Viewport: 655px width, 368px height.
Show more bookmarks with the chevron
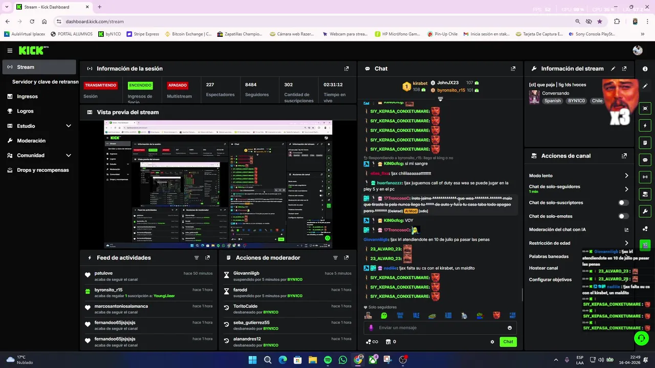(643, 34)
